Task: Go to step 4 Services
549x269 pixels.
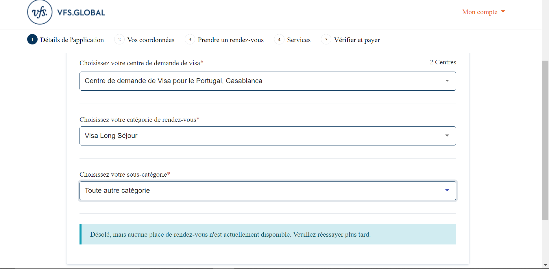Action: point(292,40)
